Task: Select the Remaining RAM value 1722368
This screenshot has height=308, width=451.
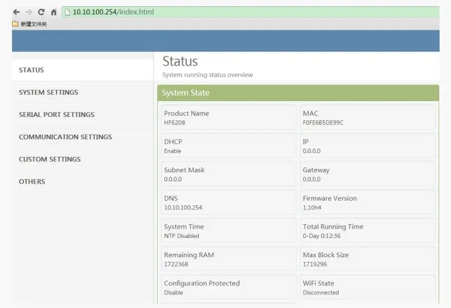Action: tap(176, 264)
